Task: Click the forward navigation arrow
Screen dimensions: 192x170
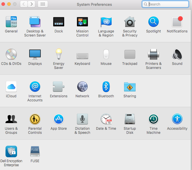Action: tap(32, 4)
